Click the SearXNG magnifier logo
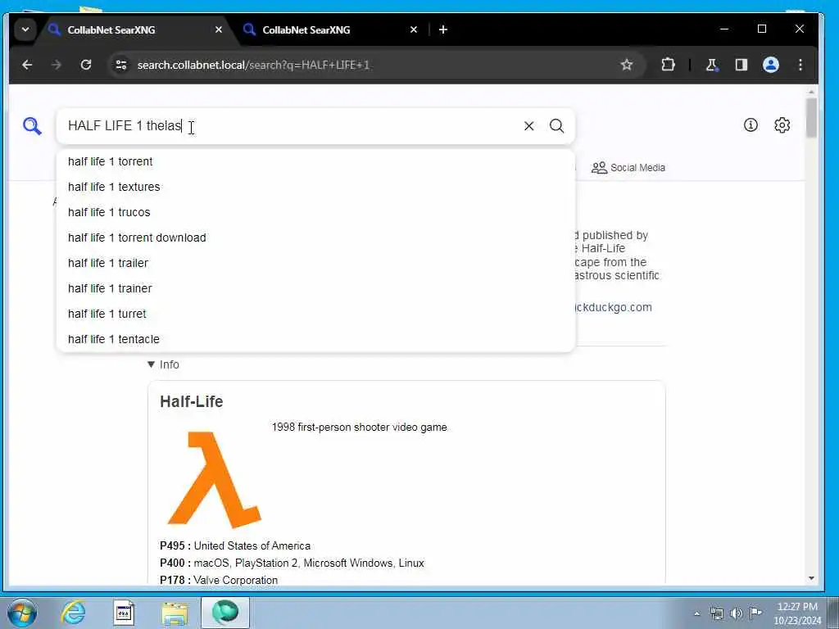The height and width of the screenshot is (629, 839). coord(32,126)
